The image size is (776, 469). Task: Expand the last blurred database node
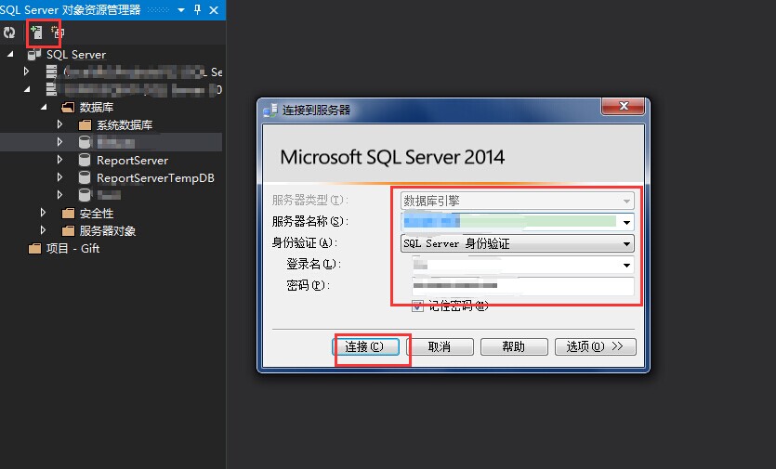[59, 194]
